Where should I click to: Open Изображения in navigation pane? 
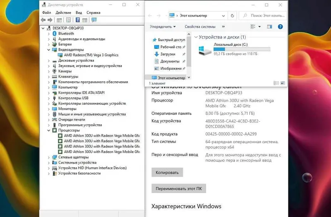(170, 68)
